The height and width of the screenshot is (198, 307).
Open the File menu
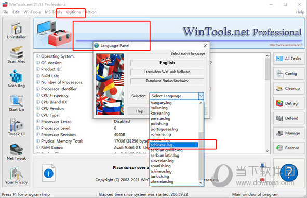click(5, 12)
